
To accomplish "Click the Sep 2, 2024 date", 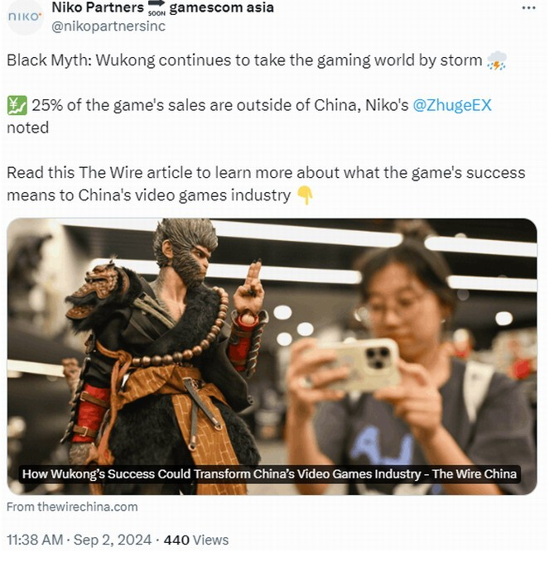I will tap(113, 540).
